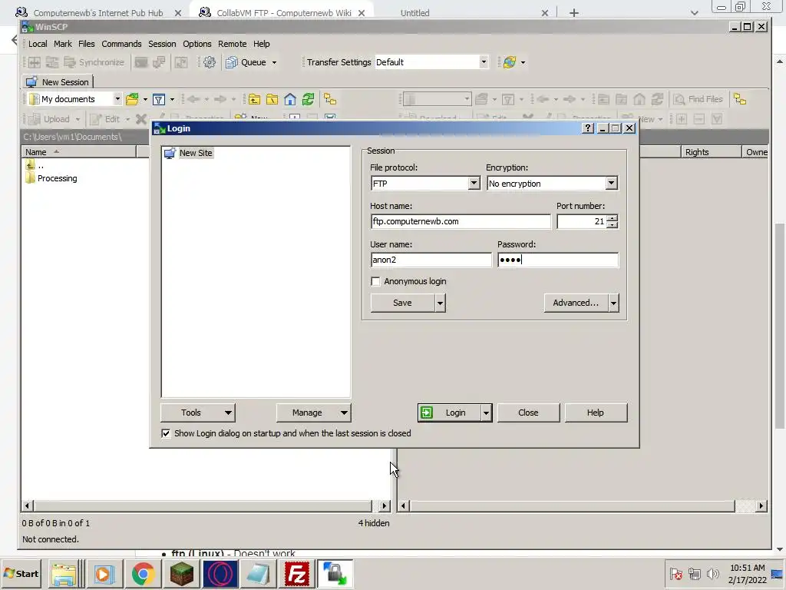Click the Save button

pos(402,303)
